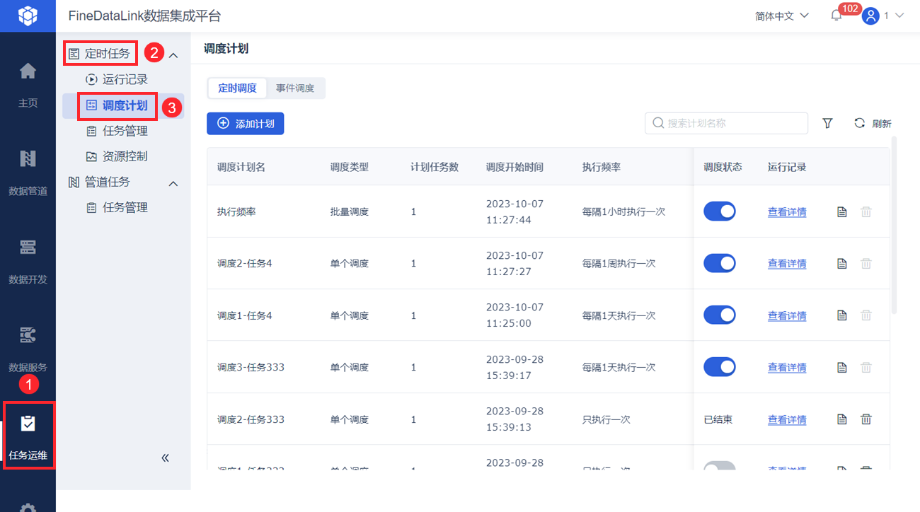Toggle schedule status for 调度2-任务4
Viewport: 920px width, 512px height.
pos(719,263)
